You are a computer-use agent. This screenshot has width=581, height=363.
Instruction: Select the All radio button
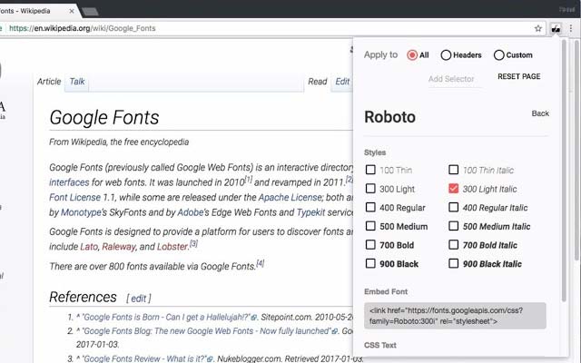[413, 55]
